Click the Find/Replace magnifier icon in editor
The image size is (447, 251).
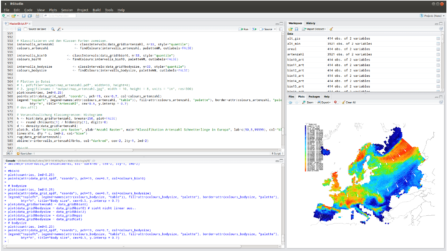coord(53,29)
